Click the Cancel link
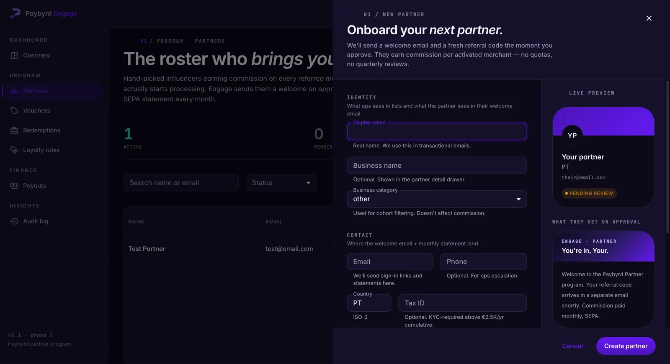Screen dimensions: 670x364 click(572, 346)
